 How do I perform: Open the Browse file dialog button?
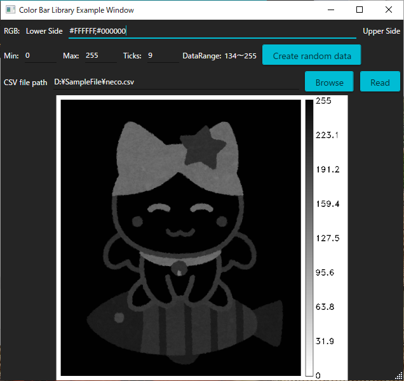tap(329, 82)
